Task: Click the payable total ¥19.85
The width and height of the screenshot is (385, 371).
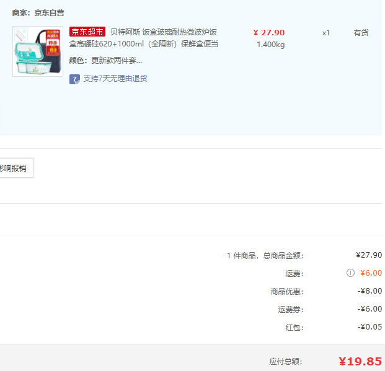Action: pos(360,362)
